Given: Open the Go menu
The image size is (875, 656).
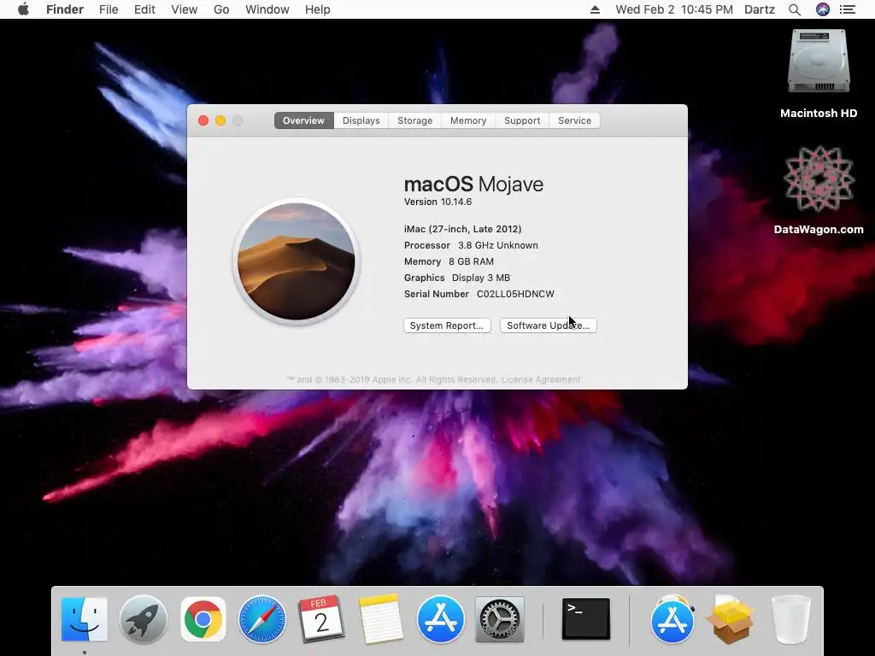Looking at the screenshot, I should [x=221, y=9].
